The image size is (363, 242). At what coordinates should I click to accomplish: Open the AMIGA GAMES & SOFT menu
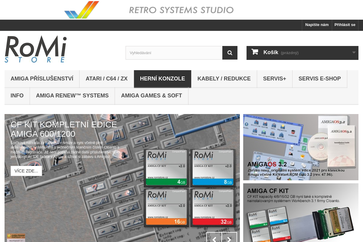click(x=151, y=96)
